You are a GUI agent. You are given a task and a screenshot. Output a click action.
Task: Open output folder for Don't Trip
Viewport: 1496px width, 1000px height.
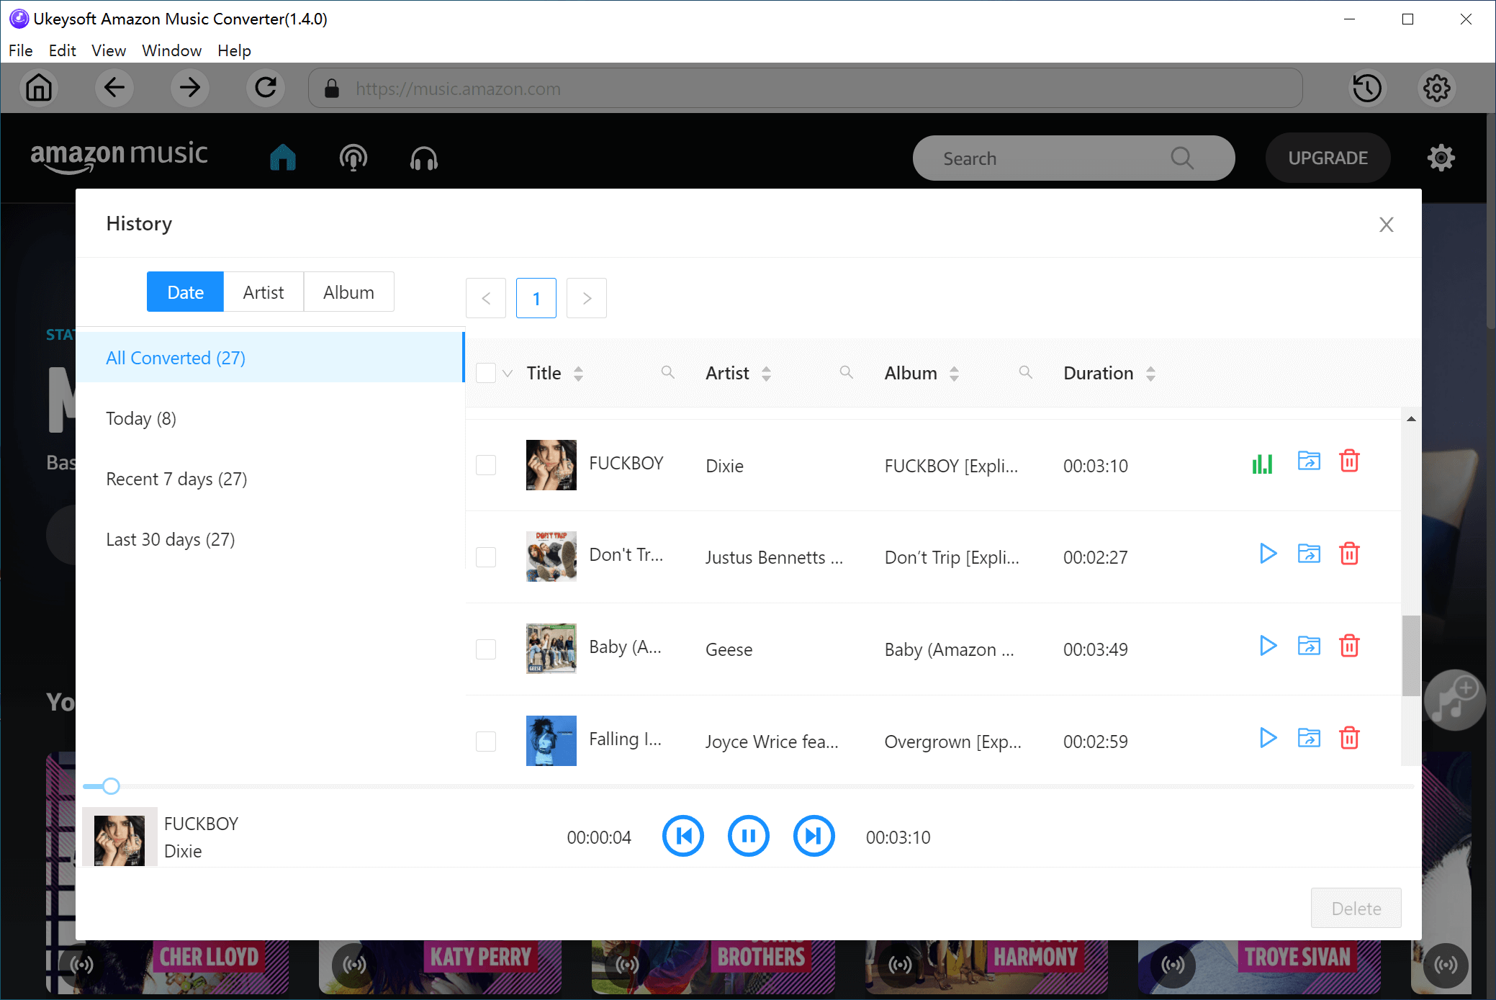[1309, 554]
